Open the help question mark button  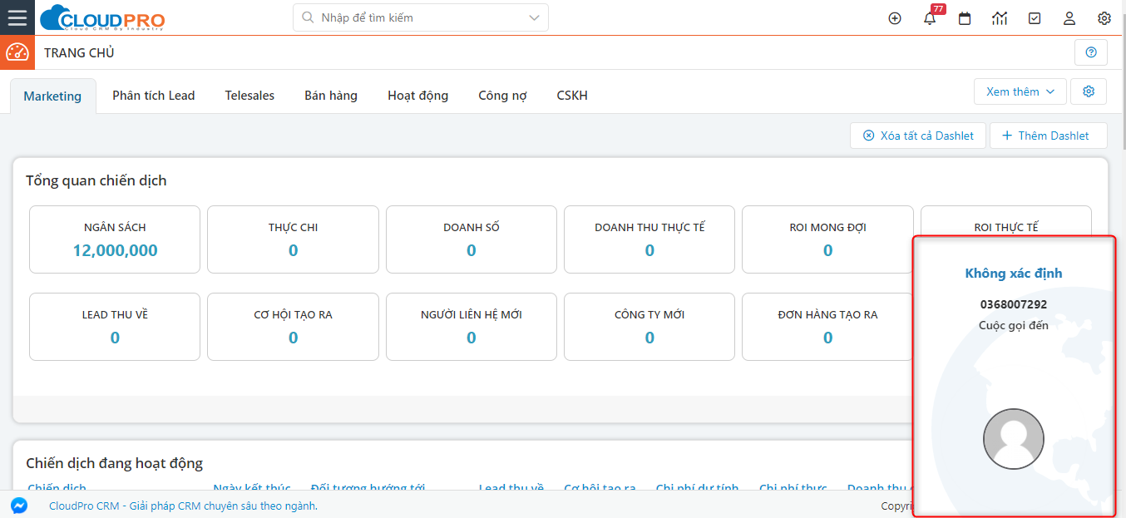coord(1091,52)
